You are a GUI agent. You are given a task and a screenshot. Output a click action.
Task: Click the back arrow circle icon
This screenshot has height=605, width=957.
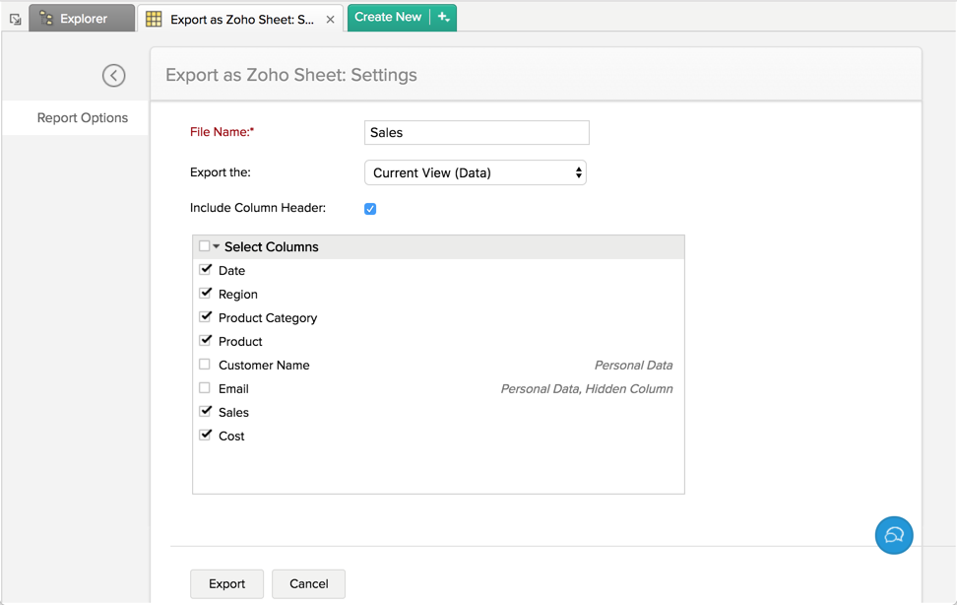click(114, 76)
